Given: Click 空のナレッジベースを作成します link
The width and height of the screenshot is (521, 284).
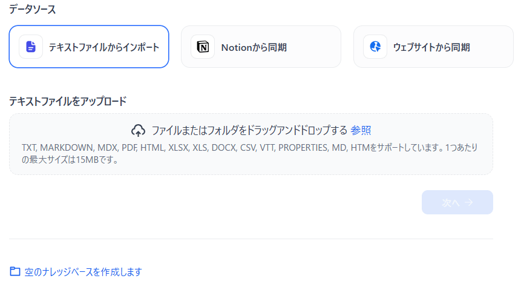Looking at the screenshot, I should tap(84, 272).
